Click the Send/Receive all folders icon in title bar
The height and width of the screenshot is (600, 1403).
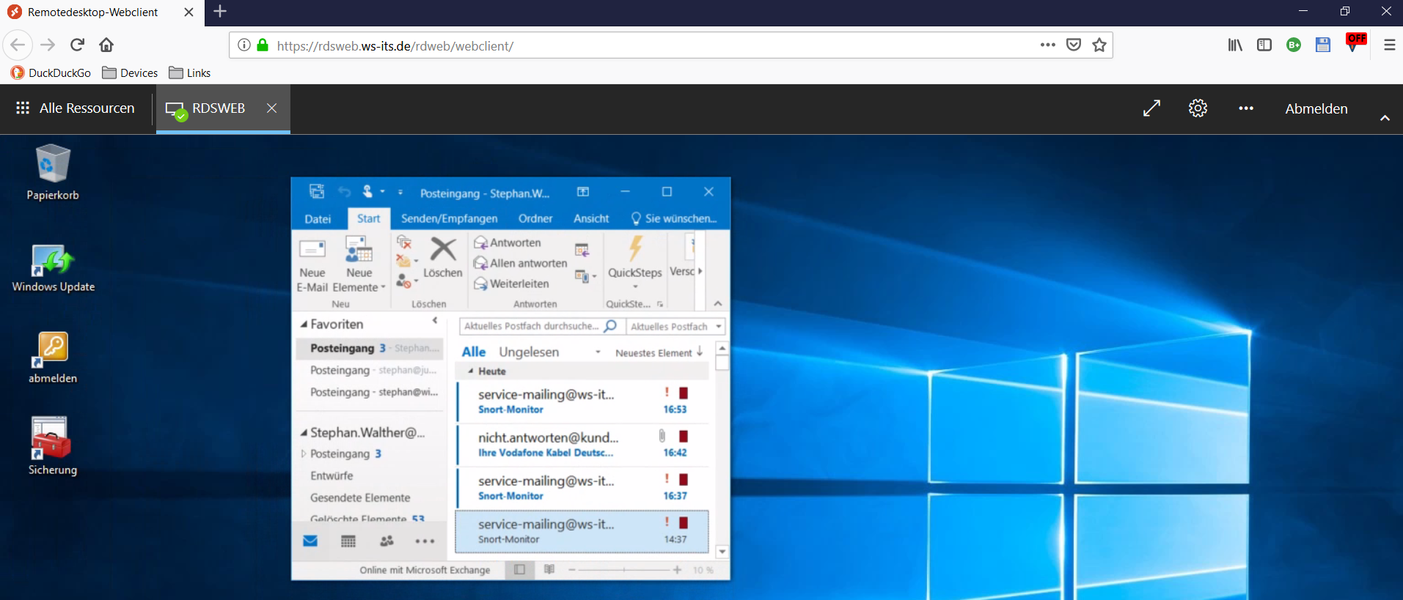pyautogui.click(x=317, y=192)
